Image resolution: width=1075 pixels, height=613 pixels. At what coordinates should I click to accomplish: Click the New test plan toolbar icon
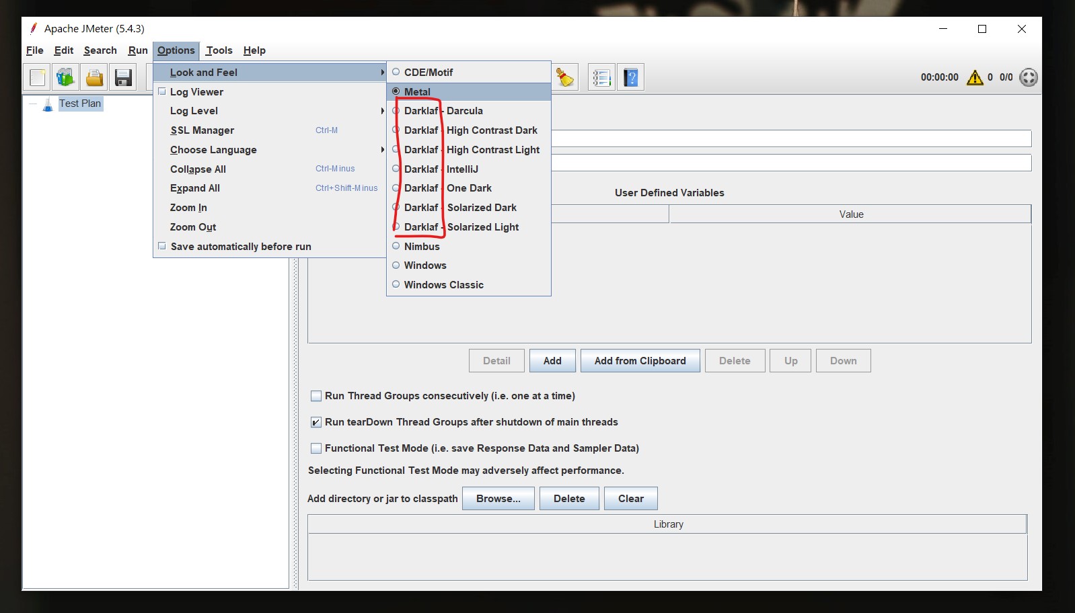tap(38, 77)
